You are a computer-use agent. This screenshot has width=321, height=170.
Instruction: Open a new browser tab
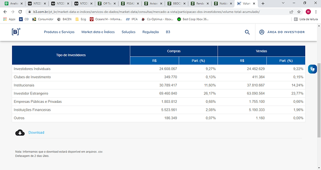pyautogui.click(x=263, y=3)
